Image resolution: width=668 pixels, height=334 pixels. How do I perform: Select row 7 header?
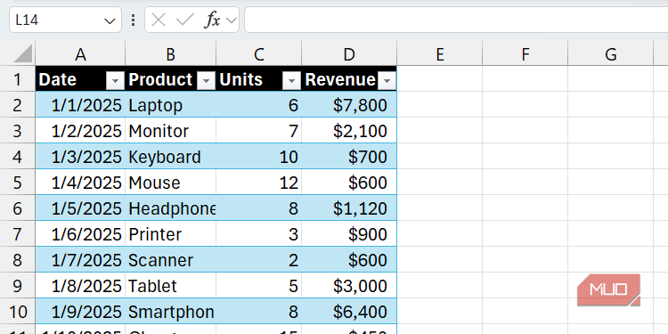point(17,234)
